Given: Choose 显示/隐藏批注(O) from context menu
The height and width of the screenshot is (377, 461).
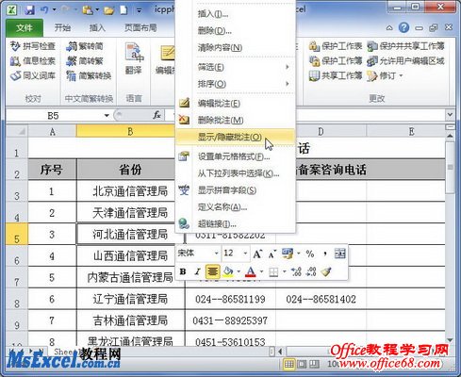Looking at the screenshot, I should [x=235, y=137].
